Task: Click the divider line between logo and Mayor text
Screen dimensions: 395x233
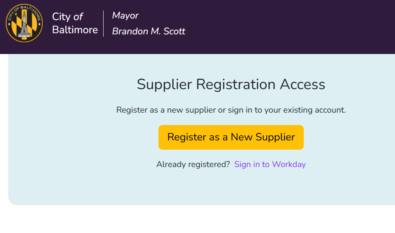Action: click(x=103, y=23)
